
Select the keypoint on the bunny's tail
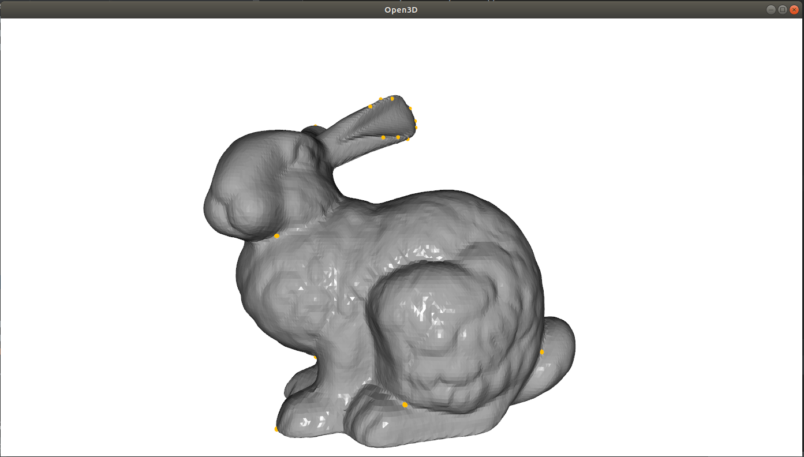click(543, 351)
